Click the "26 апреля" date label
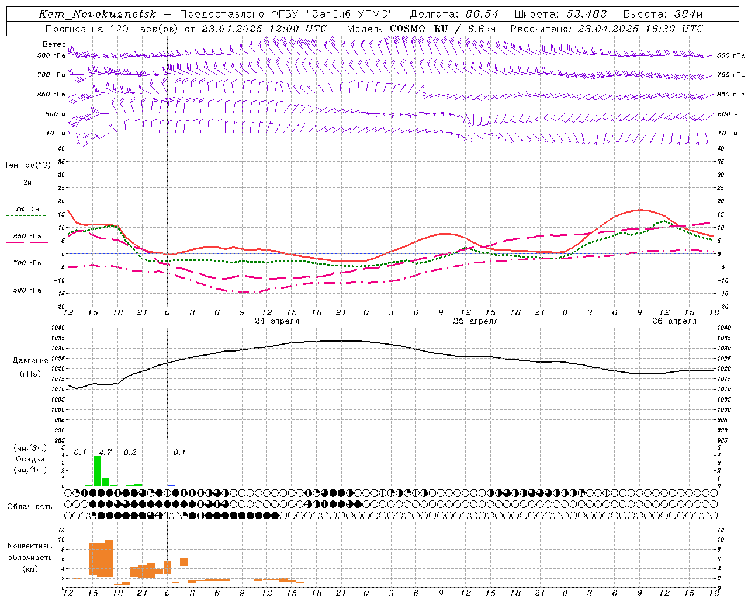This screenshot has width=748, height=598. coord(674,321)
